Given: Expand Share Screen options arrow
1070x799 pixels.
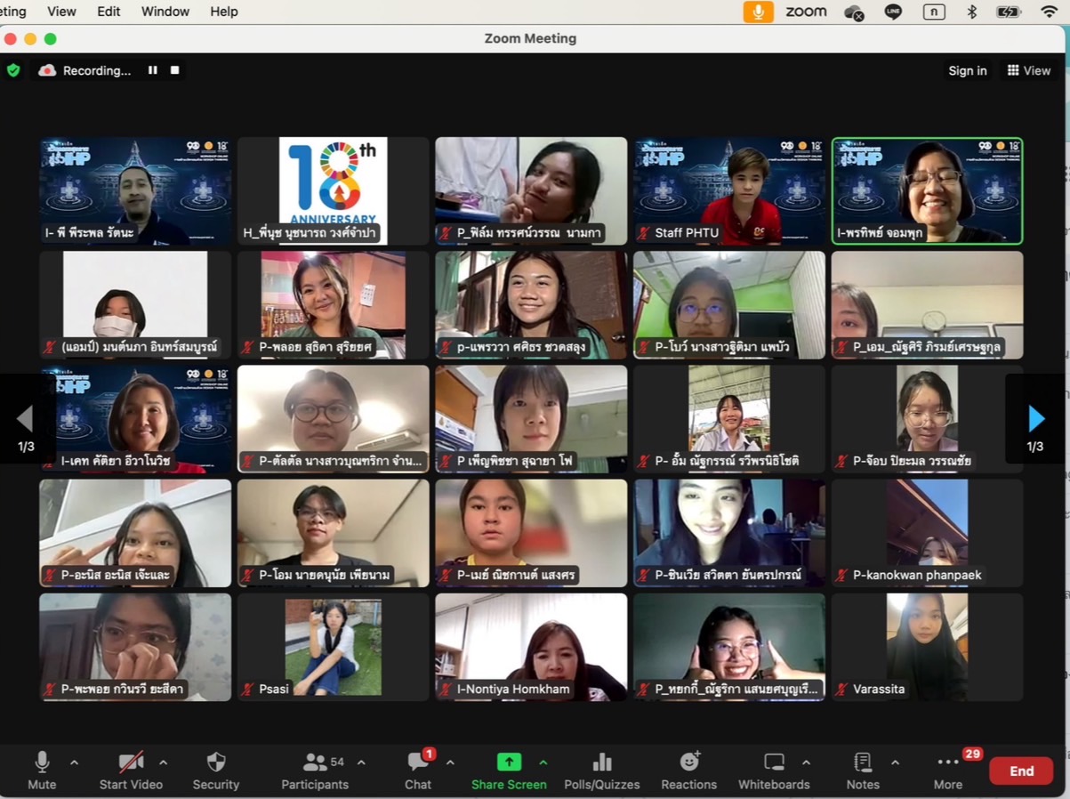Looking at the screenshot, I should tap(543, 763).
